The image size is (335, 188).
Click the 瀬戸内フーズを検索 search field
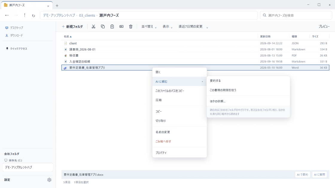click(296, 15)
